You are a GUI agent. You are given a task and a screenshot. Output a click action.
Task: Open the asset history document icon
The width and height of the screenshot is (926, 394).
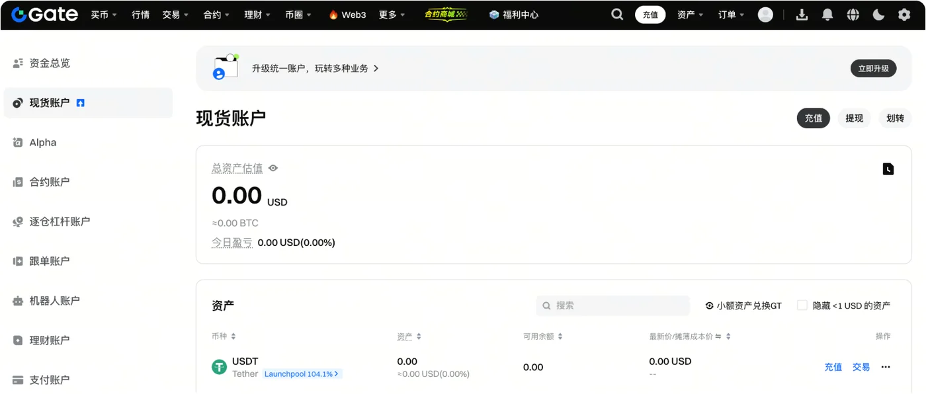[x=888, y=169]
